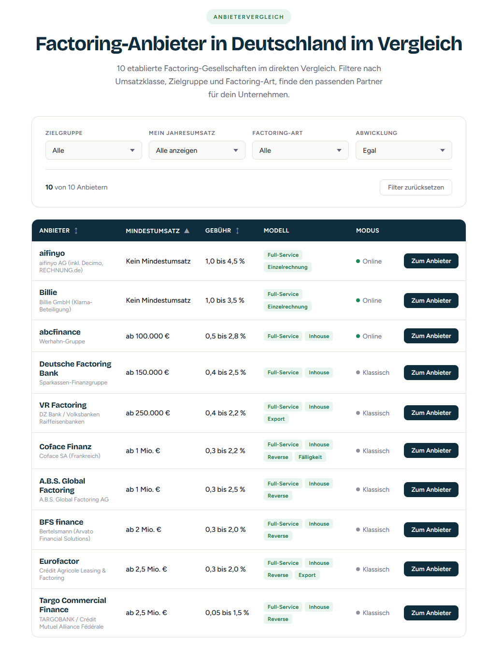The height and width of the screenshot is (647, 502).
Task: Click the Einzelrechnung tag in Billie row
Action: pyautogui.click(x=287, y=307)
